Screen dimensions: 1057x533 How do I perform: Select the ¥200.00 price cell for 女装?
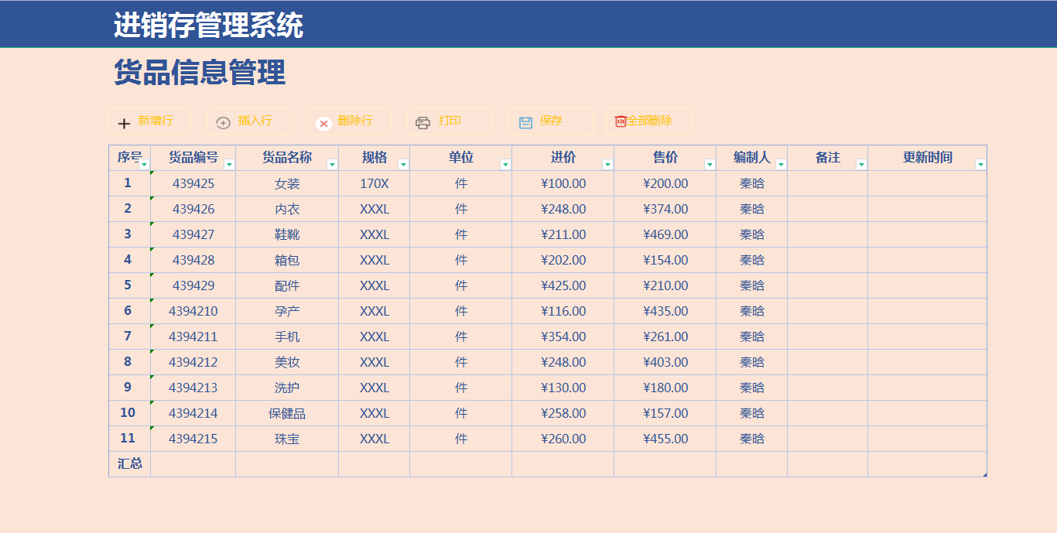click(x=663, y=183)
